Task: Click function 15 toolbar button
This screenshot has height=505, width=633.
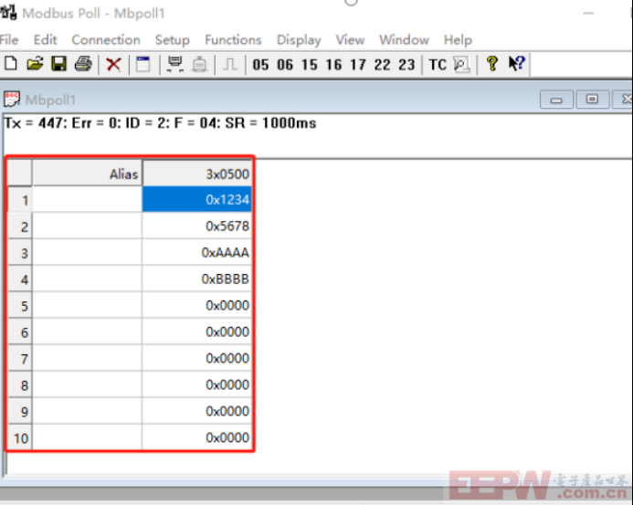Action: pos(310,65)
